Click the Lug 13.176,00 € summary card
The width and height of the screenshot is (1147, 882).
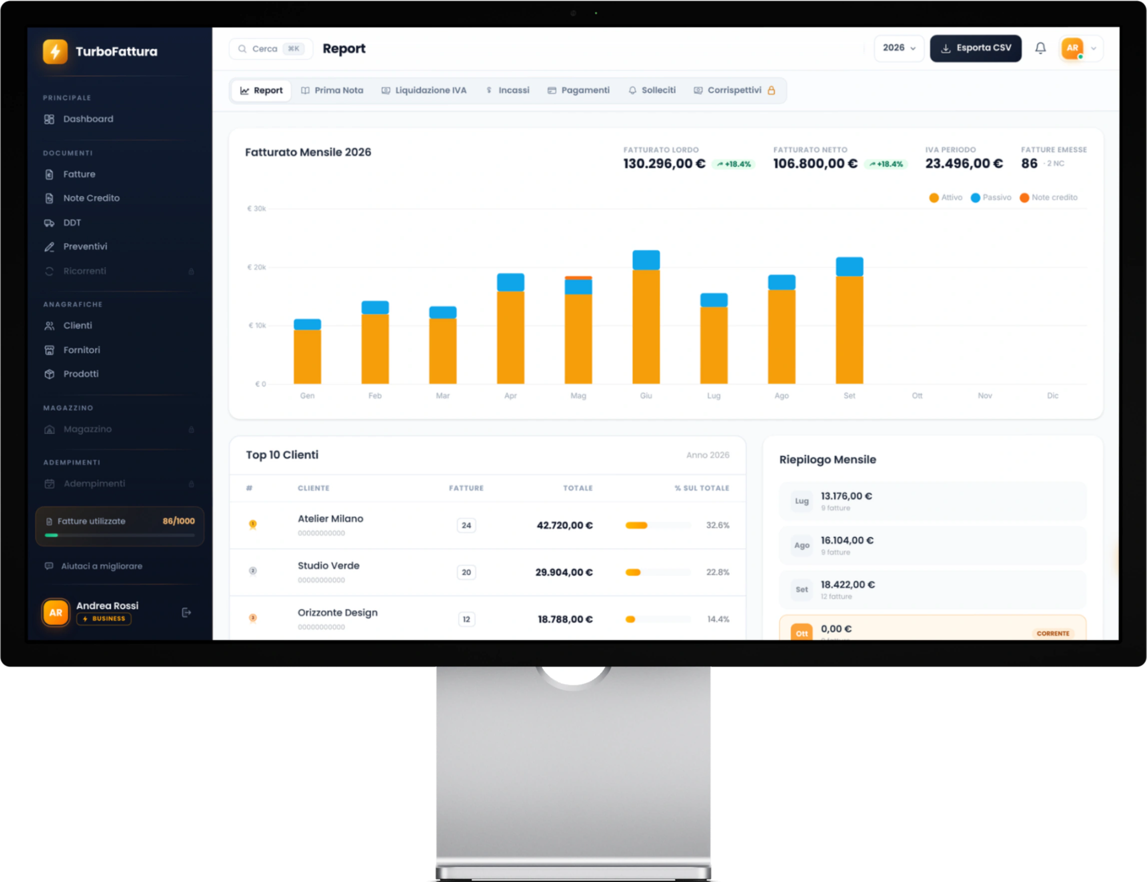click(932, 501)
